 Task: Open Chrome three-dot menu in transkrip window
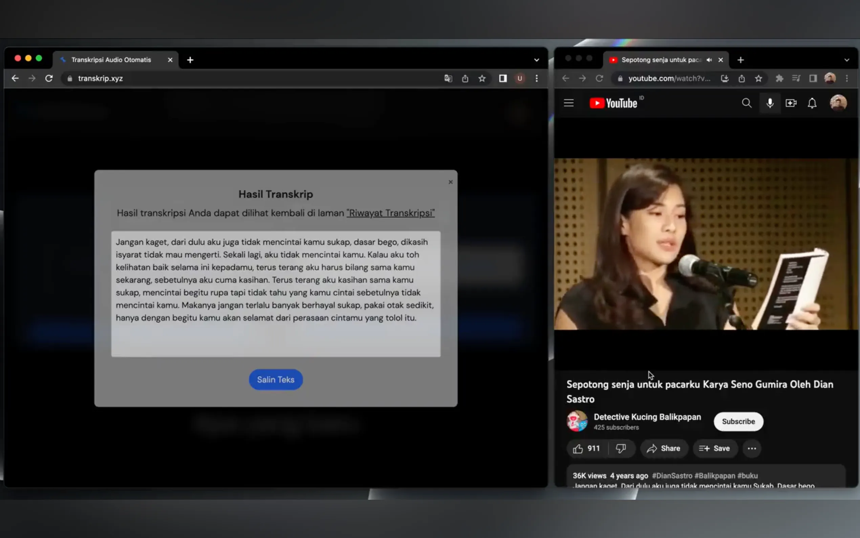point(536,79)
